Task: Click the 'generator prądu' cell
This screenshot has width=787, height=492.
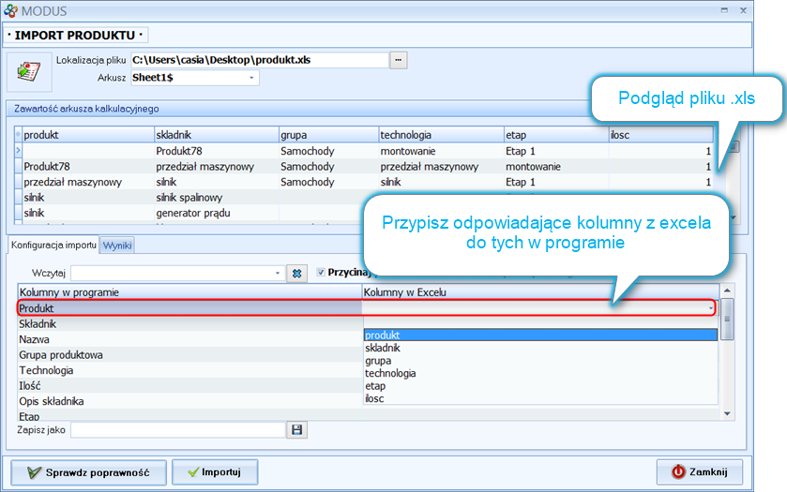Action: click(217, 213)
